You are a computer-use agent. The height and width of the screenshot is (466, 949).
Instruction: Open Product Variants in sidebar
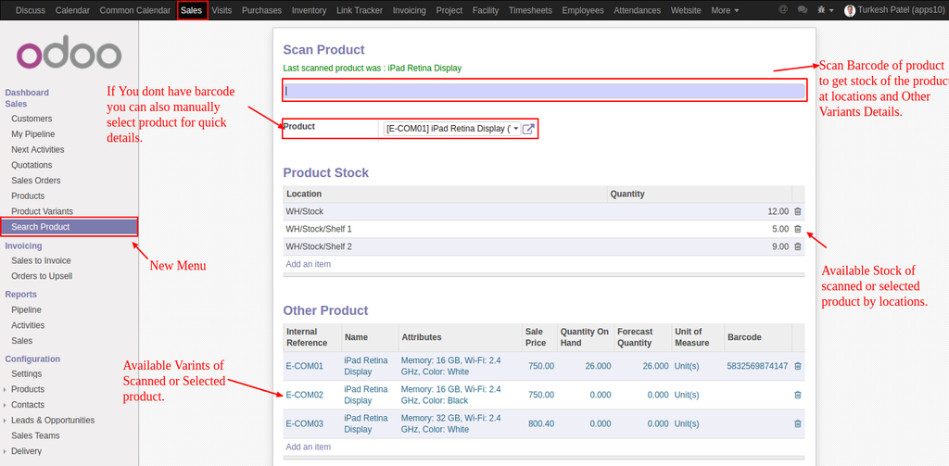[43, 211]
